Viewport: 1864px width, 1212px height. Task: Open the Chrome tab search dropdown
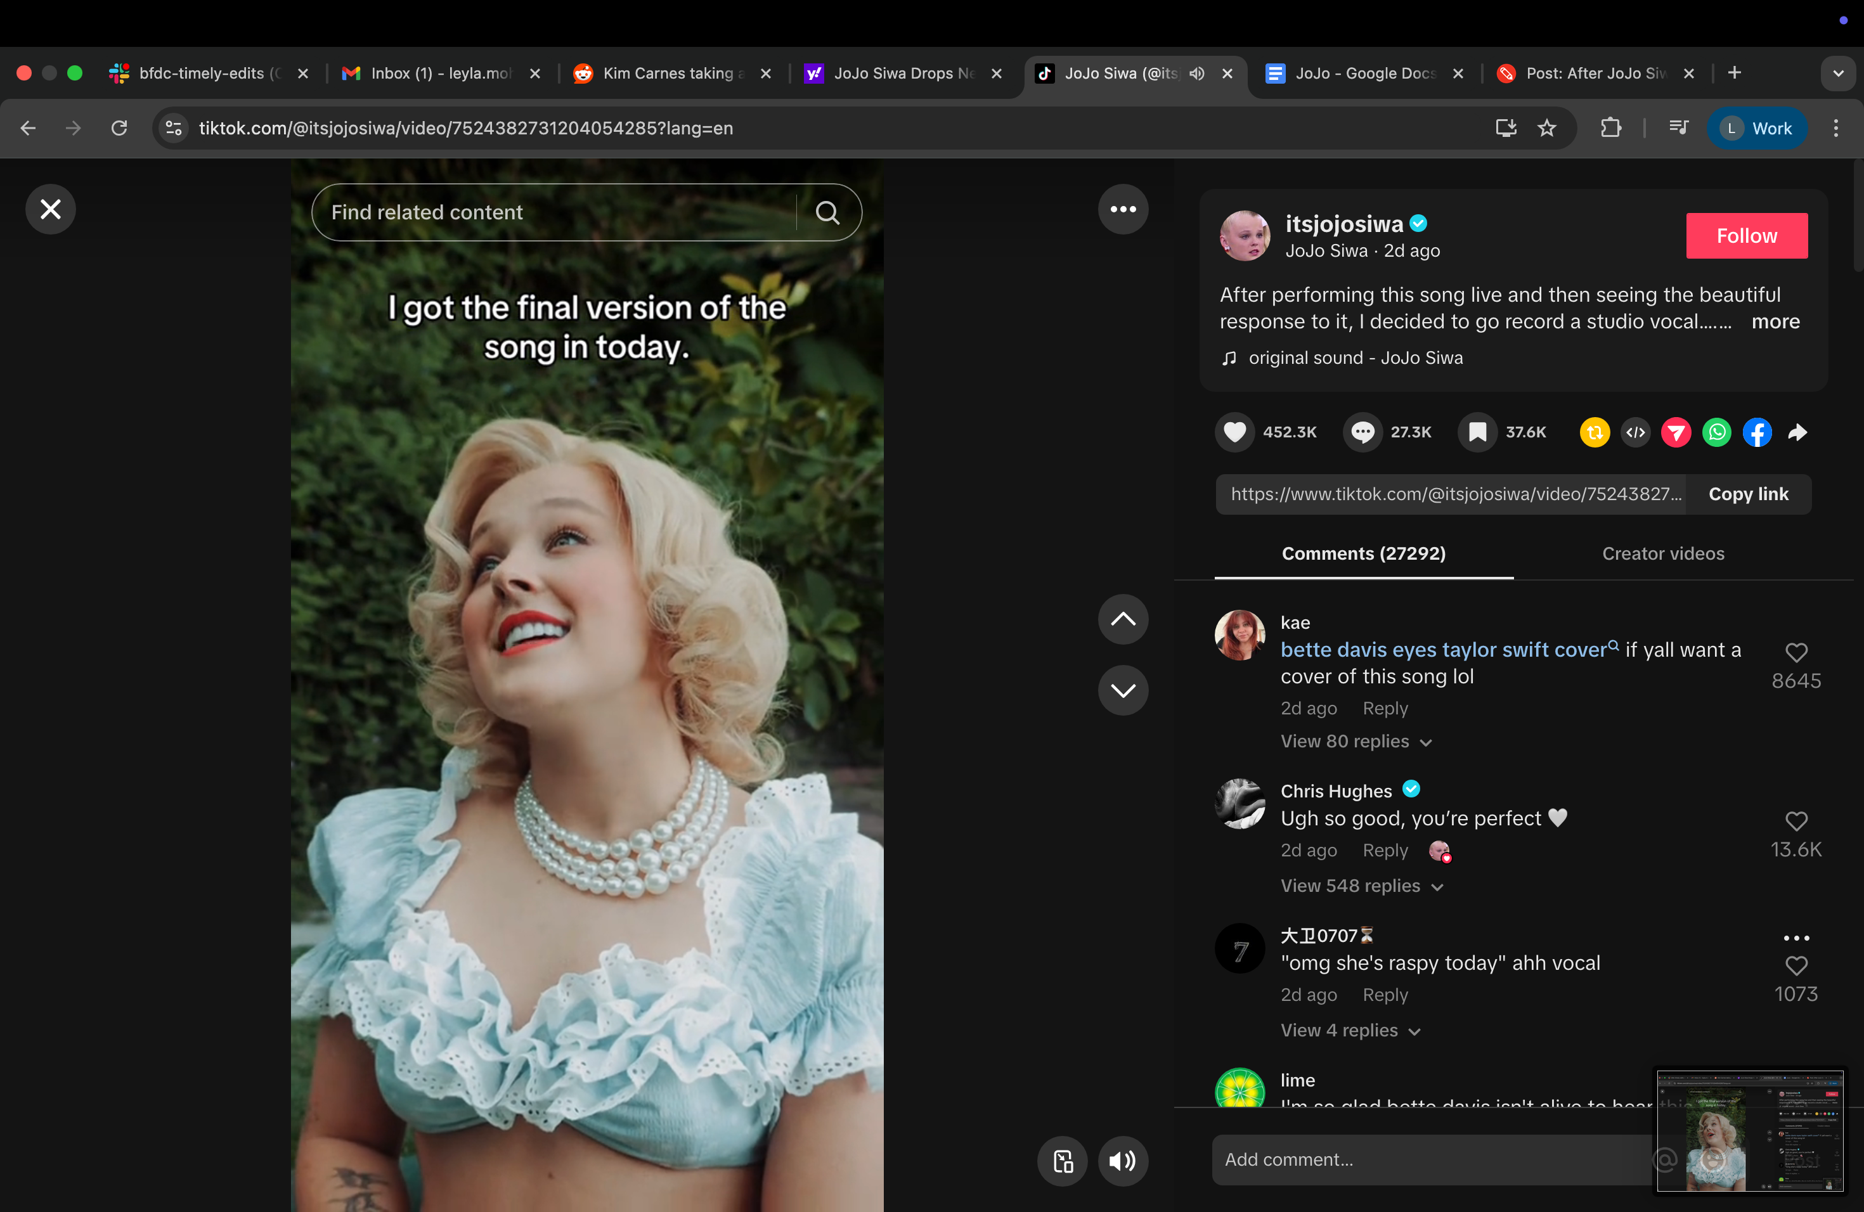click(x=1838, y=74)
